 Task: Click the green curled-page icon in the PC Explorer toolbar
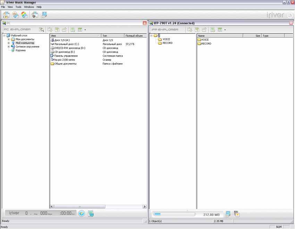click(x=73, y=29)
